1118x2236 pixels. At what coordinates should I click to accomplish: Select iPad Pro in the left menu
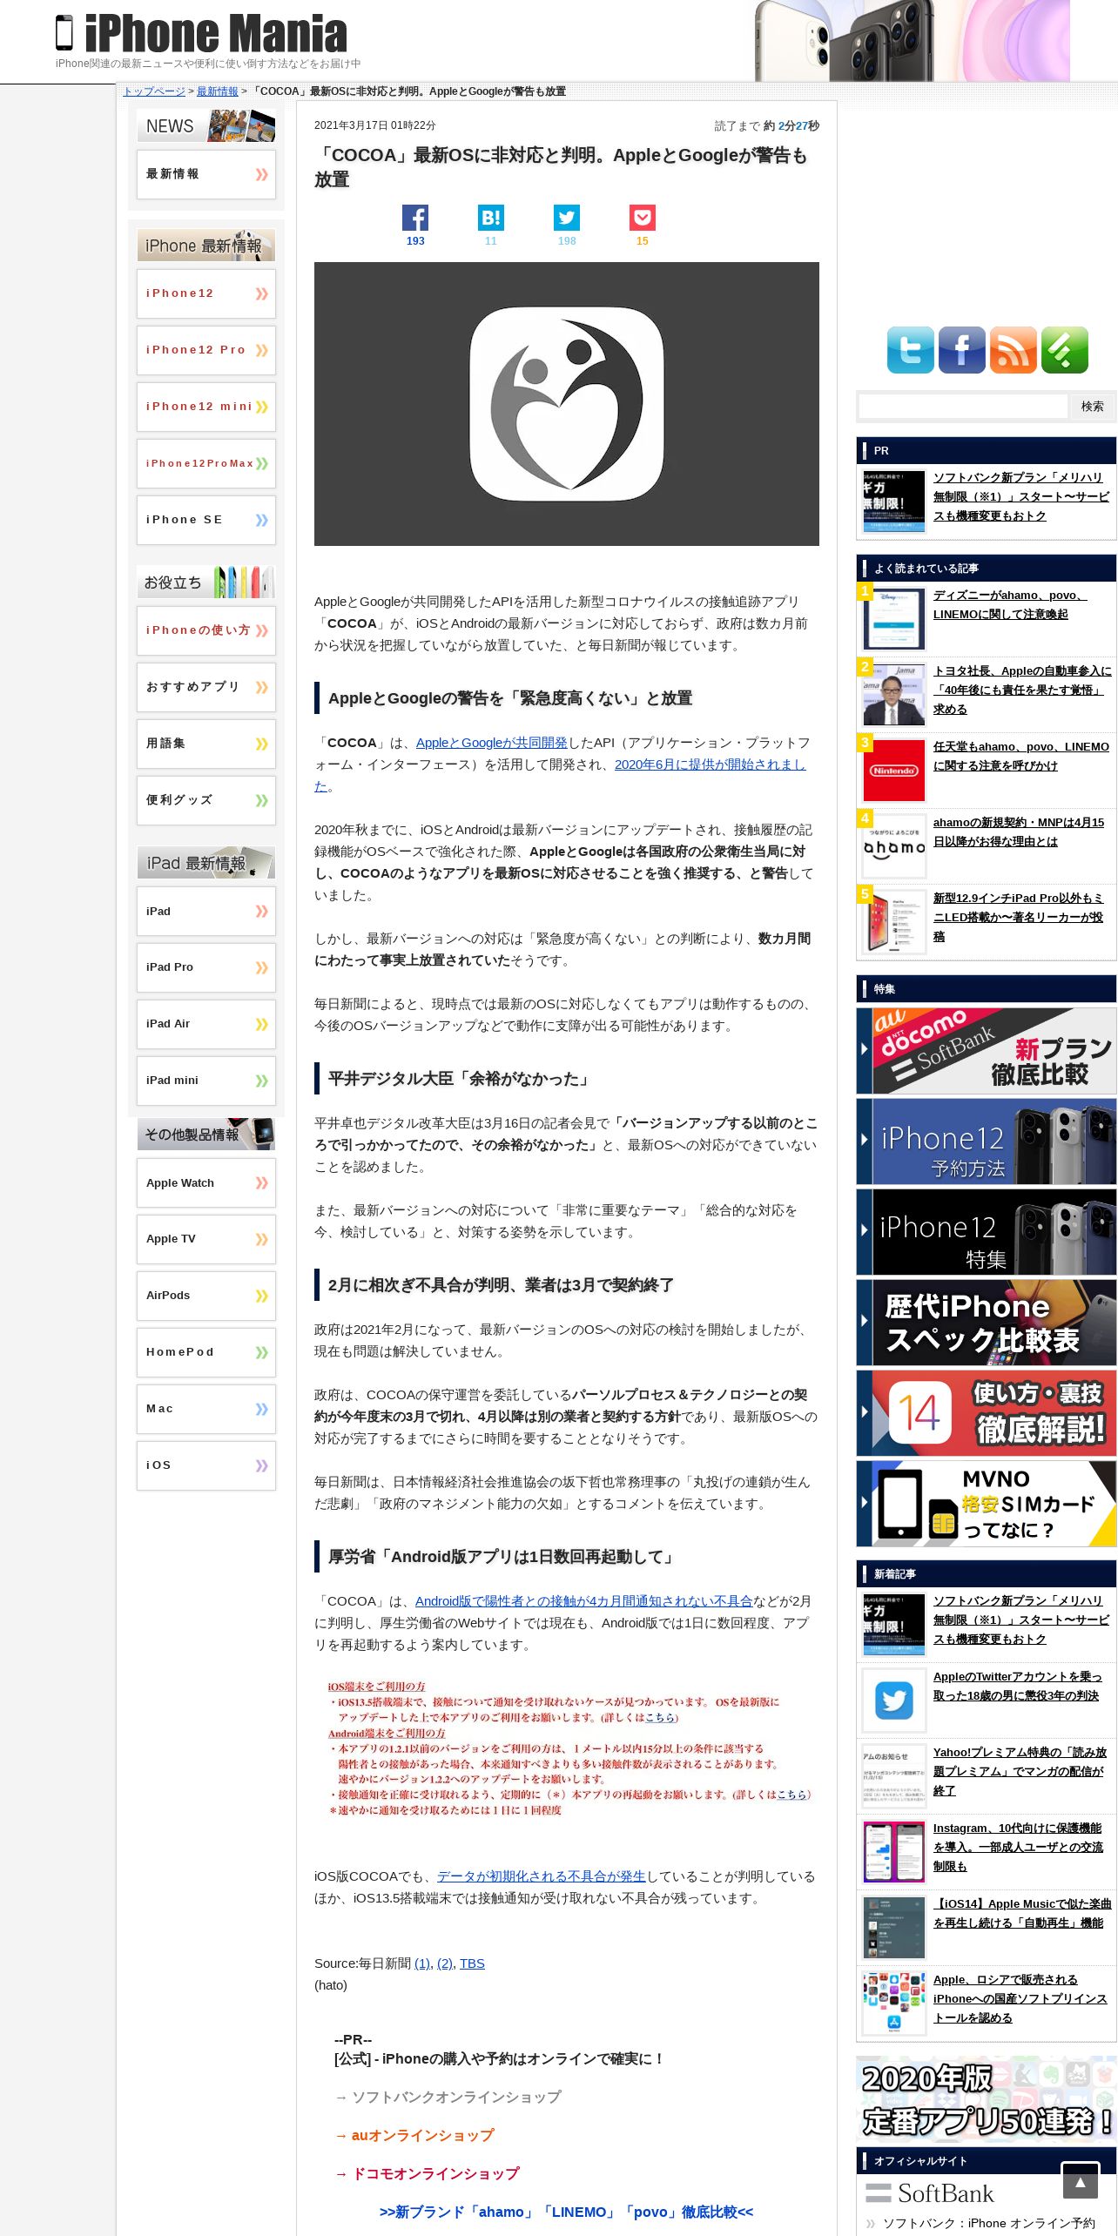pos(206,967)
